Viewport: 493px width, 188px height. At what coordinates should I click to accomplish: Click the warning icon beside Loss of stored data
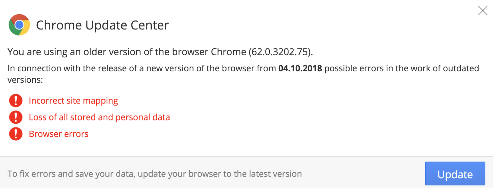pos(15,117)
